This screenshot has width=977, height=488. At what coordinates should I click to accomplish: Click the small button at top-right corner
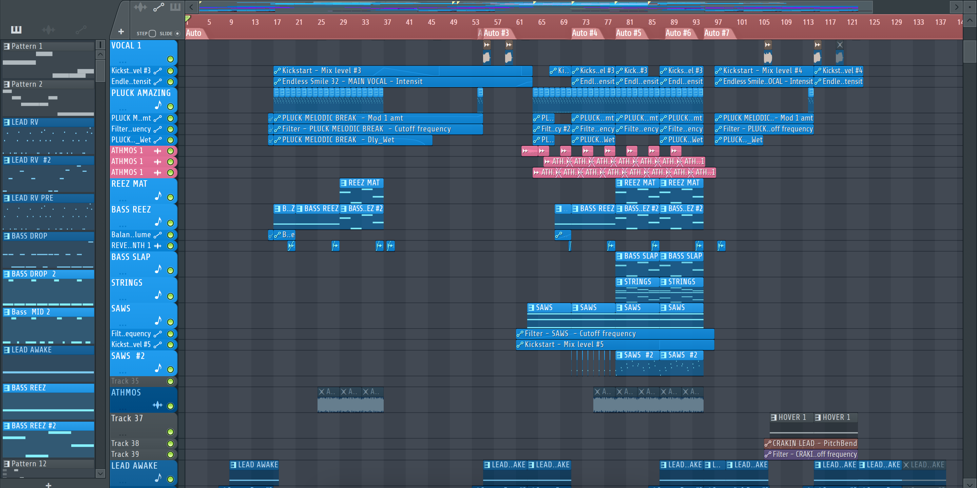970,7
